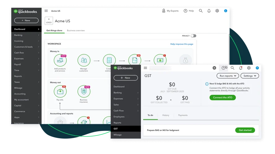The image size is (275, 154).
Task: Click the profile avatar in GST window header
Action: 257,68
